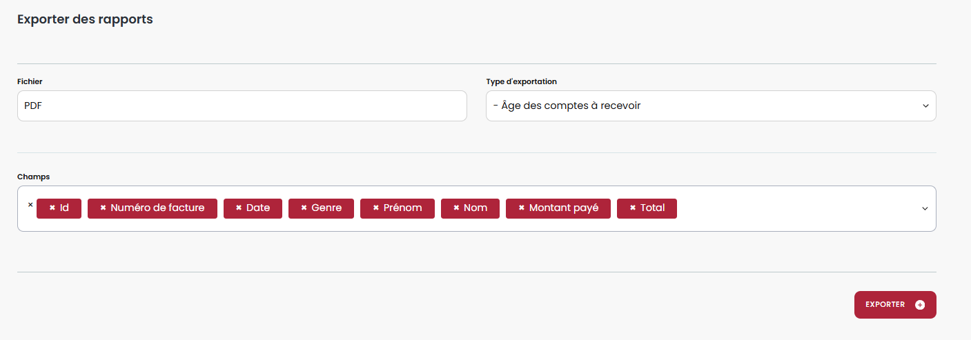Remove the Id field tag
The image size is (971, 340).
(x=52, y=208)
